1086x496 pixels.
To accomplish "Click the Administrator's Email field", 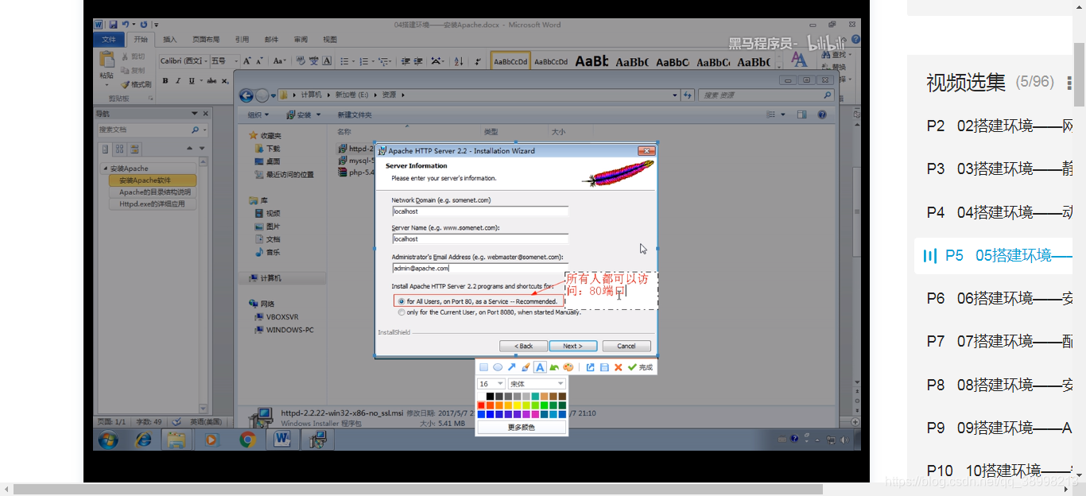I will (x=480, y=268).
